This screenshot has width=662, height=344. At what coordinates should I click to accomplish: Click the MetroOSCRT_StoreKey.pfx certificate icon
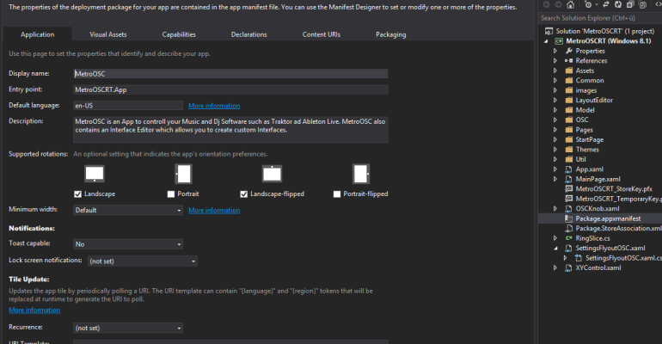point(568,188)
